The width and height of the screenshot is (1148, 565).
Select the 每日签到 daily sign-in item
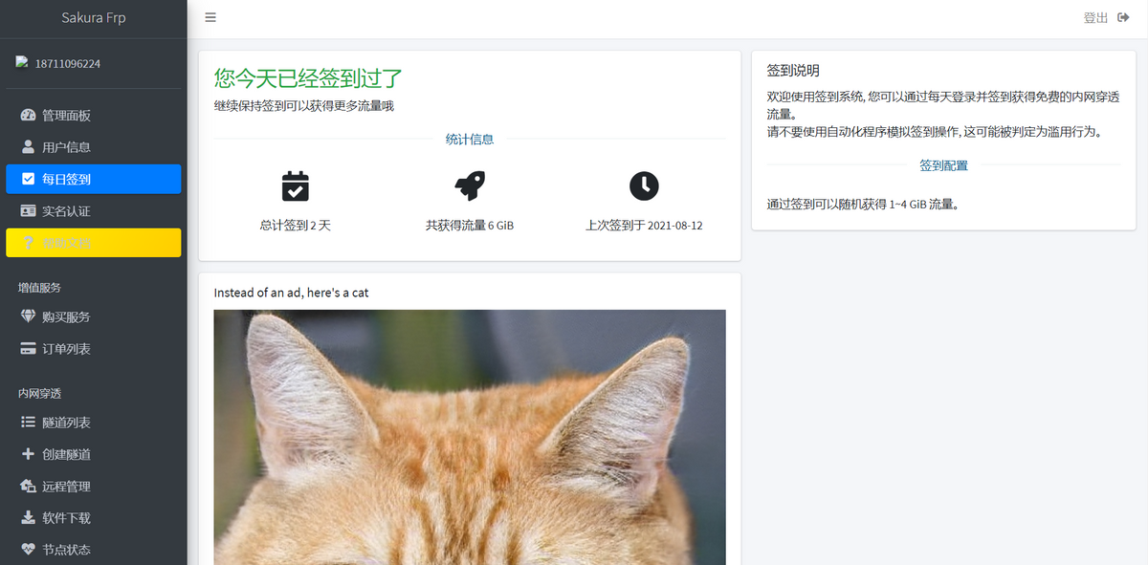click(x=66, y=179)
